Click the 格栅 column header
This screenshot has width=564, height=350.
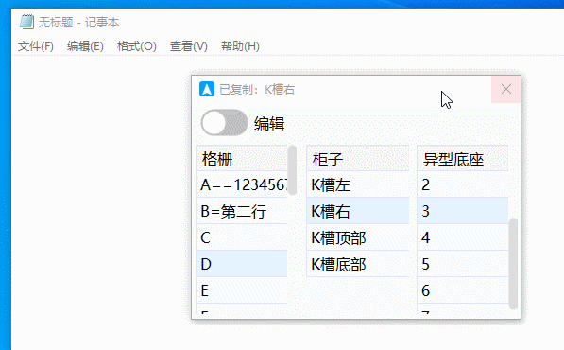point(242,158)
